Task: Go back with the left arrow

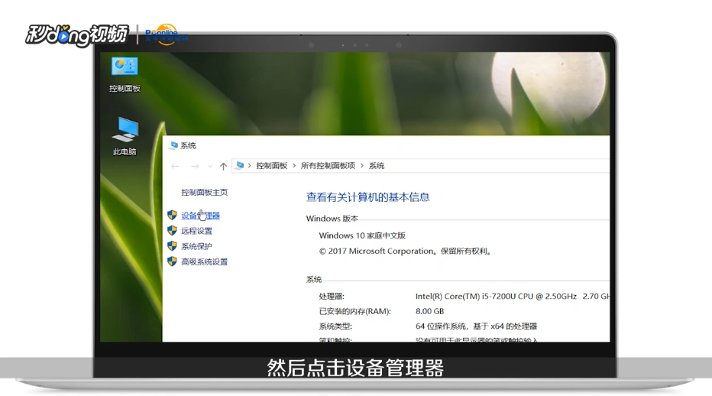Action: [175, 167]
